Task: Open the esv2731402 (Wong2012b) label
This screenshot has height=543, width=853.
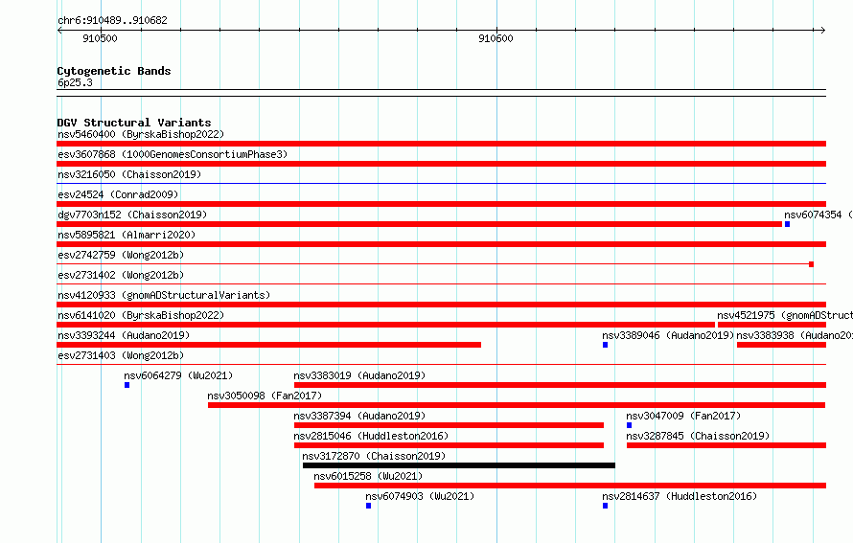Action: [121, 275]
